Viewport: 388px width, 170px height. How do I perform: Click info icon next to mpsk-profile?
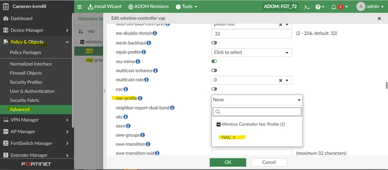tap(144, 52)
